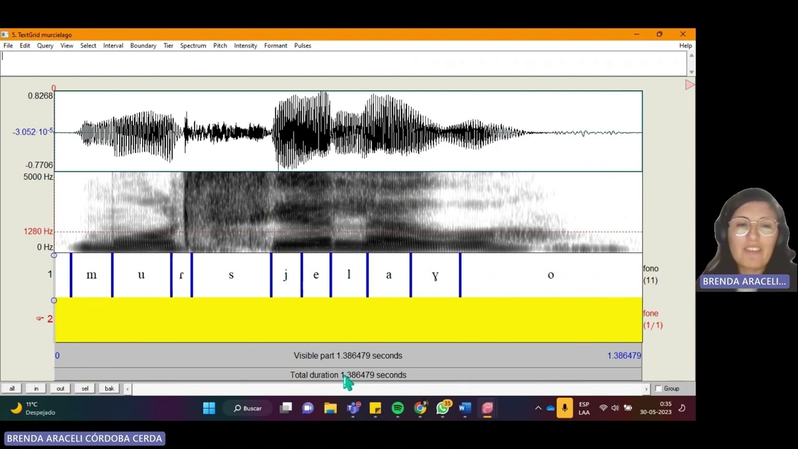This screenshot has width=798, height=449.
Task: Click the scrollbar right arrow
Action: [647, 389]
